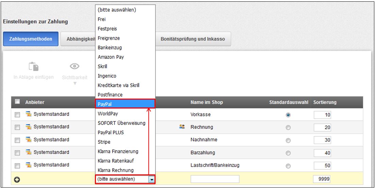The image size is (375, 189).
Task: Click the In Ablage einfügen clipboard icon
Action: 33,66
